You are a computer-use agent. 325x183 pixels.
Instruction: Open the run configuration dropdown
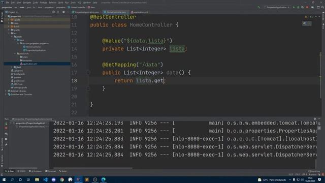[277, 7]
